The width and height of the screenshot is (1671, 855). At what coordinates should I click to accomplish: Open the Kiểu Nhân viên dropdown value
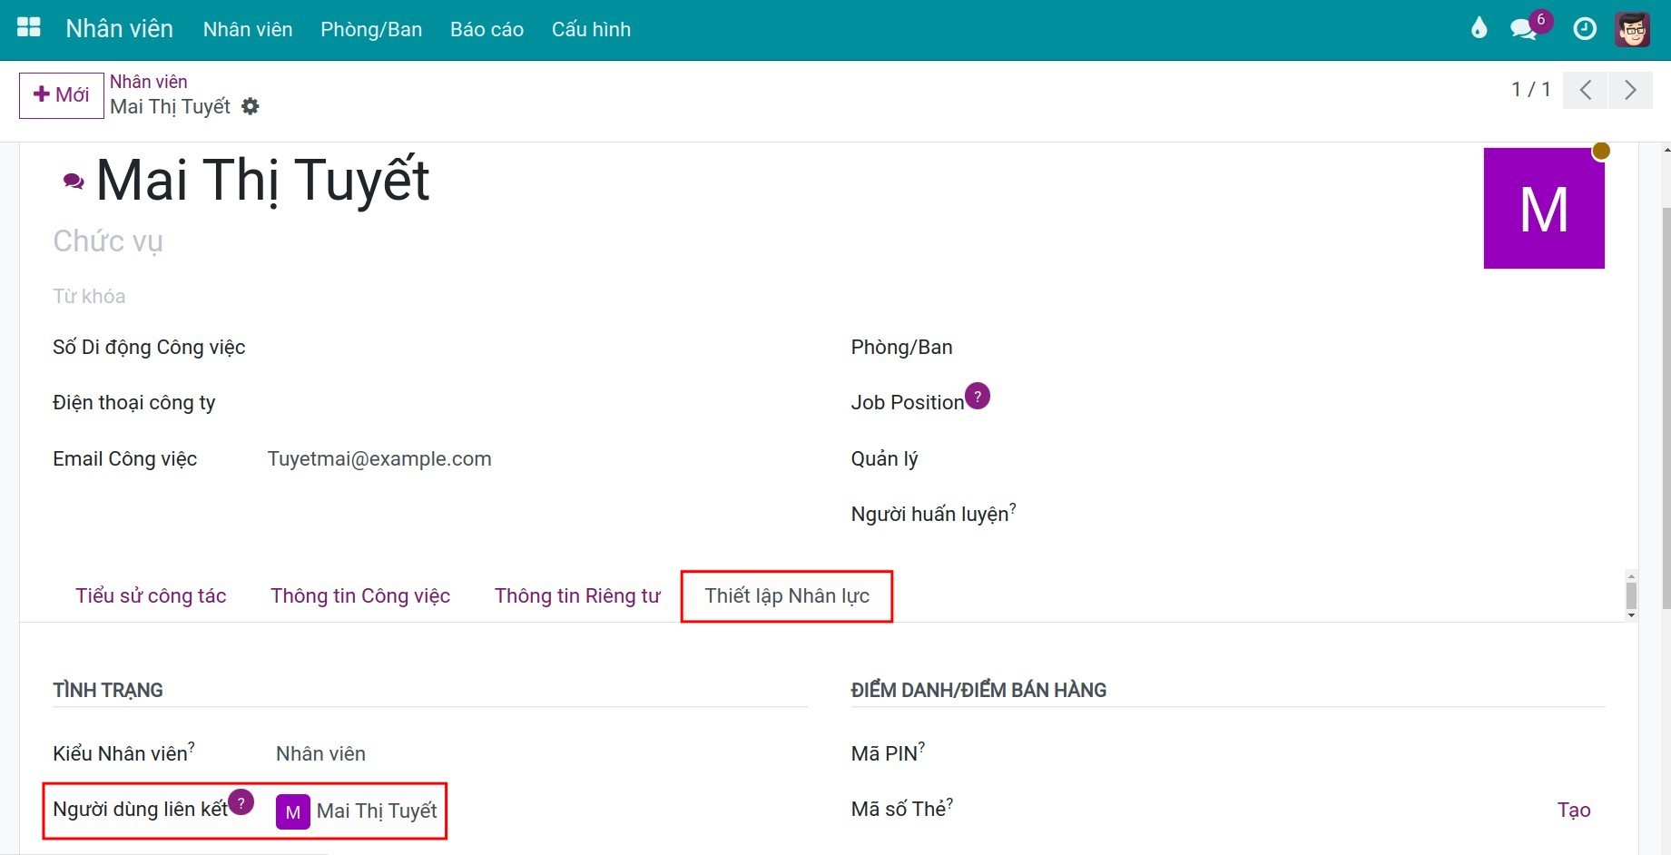pyautogui.click(x=320, y=753)
